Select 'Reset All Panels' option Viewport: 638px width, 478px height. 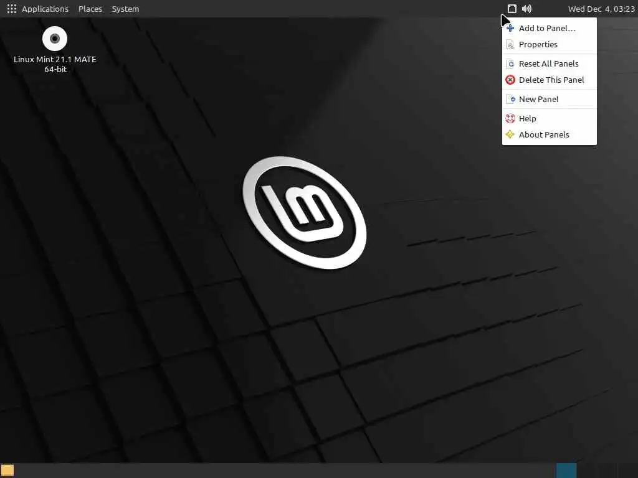(x=550, y=63)
